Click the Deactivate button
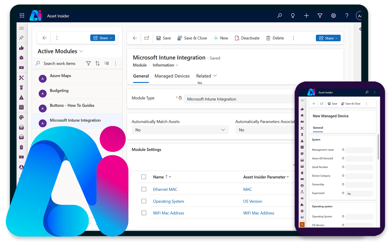This screenshot has width=392, height=250. pyautogui.click(x=247, y=38)
